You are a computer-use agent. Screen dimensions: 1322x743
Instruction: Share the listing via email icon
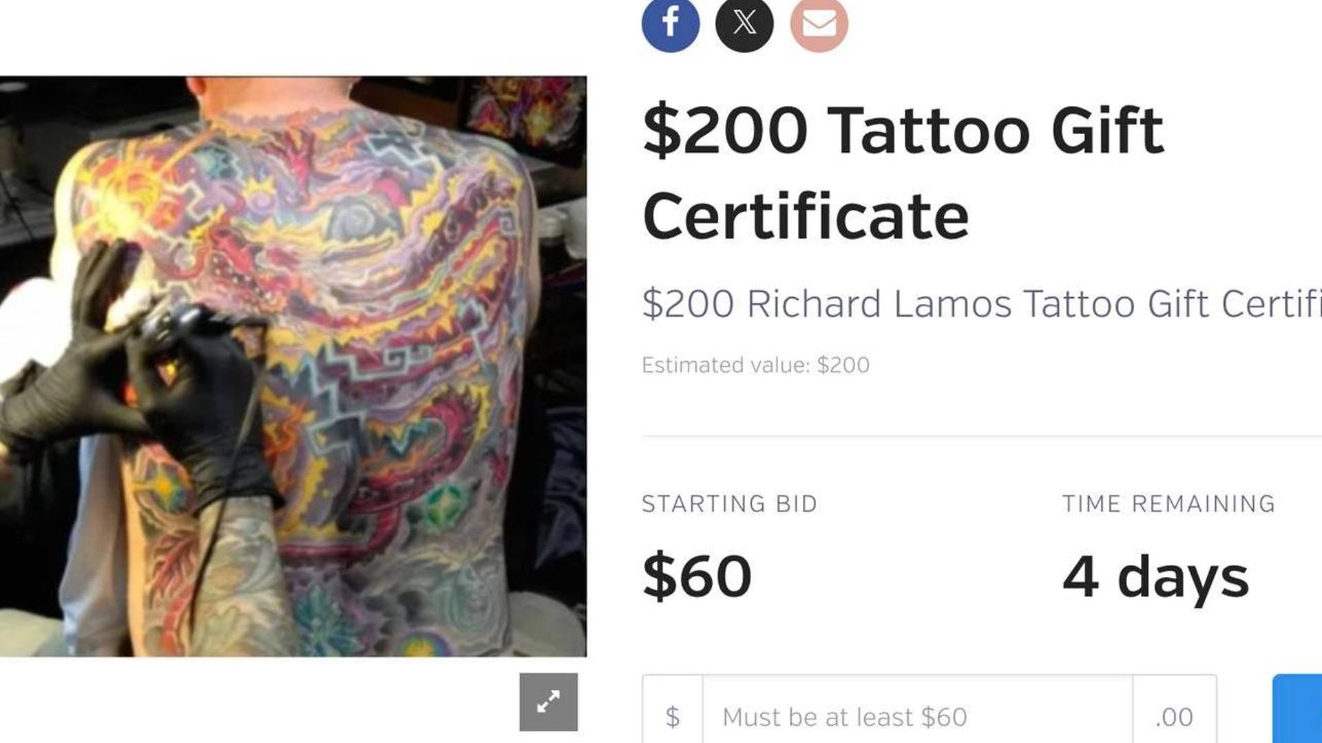click(x=819, y=24)
